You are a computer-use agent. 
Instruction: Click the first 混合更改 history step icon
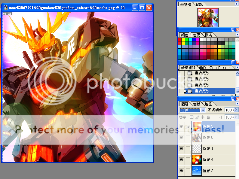tap(190, 73)
